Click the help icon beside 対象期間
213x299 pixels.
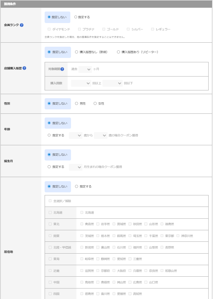62,69
